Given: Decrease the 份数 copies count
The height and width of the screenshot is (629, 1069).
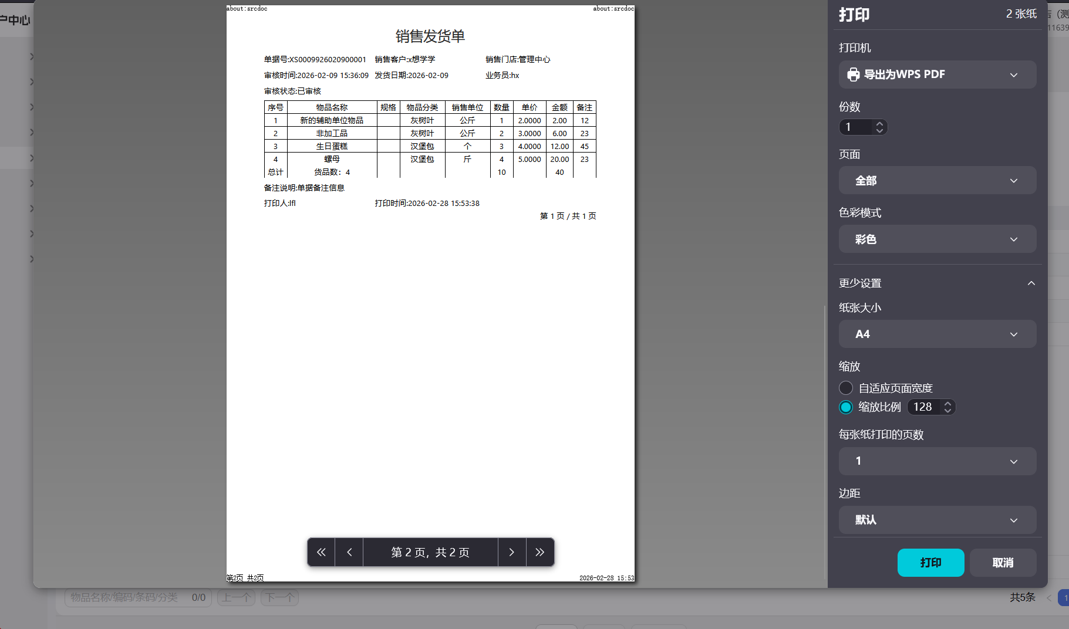Looking at the screenshot, I should (879, 130).
